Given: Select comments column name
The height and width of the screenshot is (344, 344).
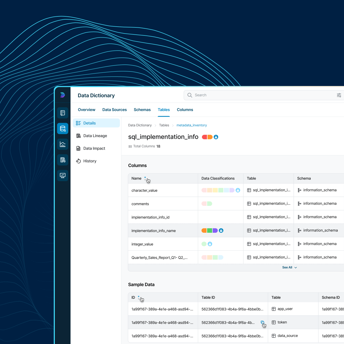Looking at the screenshot, I should click(x=140, y=204).
